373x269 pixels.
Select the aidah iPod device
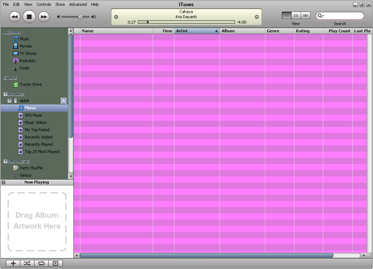(24, 101)
